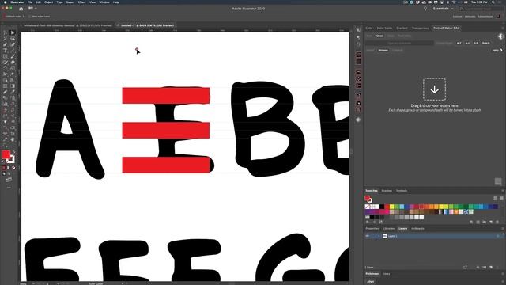The height and width of the screenshot is (285, 506).
Task: Open the Pathfinder panel flyout menu
Action: (x=503, y=274)
